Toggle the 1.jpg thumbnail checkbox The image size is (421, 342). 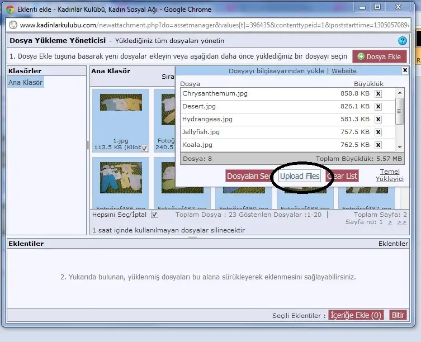(144, 148)
